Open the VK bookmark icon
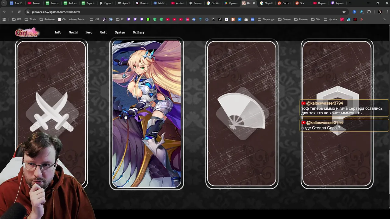This screenshot has width=390, height=219. (x=239, y=19)
